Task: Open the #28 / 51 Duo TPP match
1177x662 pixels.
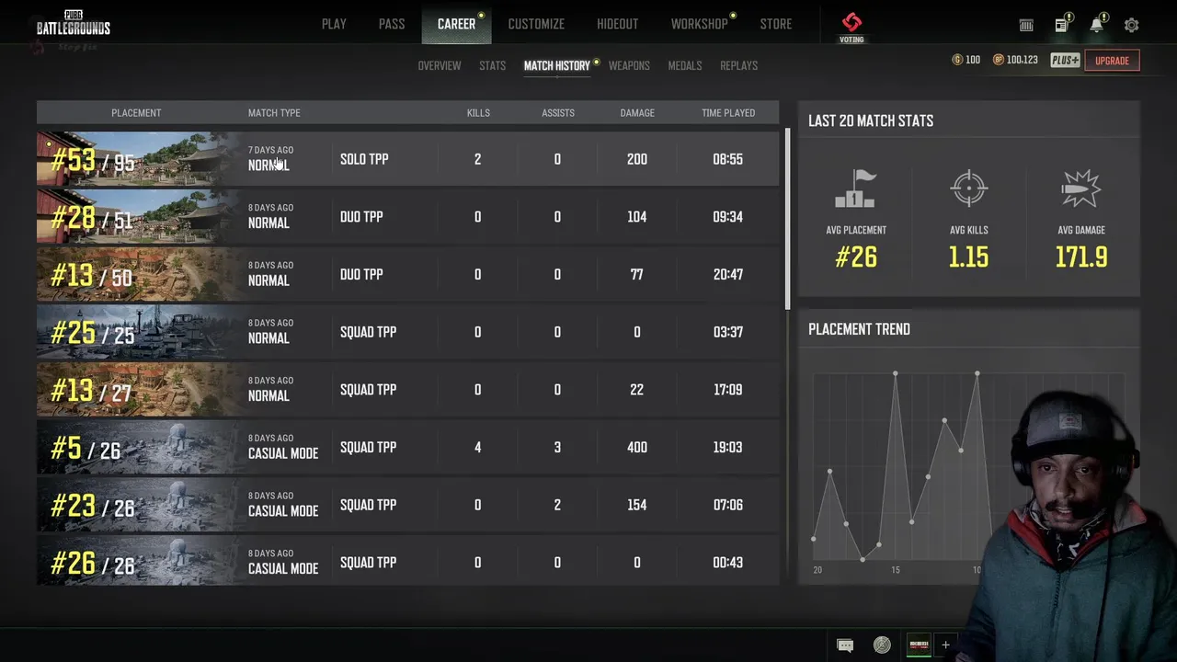Action: pyautogui.click(x=407, y=217)
